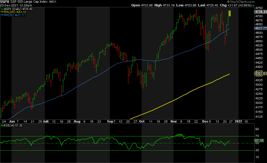Click the RSI(14) indicator legend icon
267x163 pixels.
2,126
